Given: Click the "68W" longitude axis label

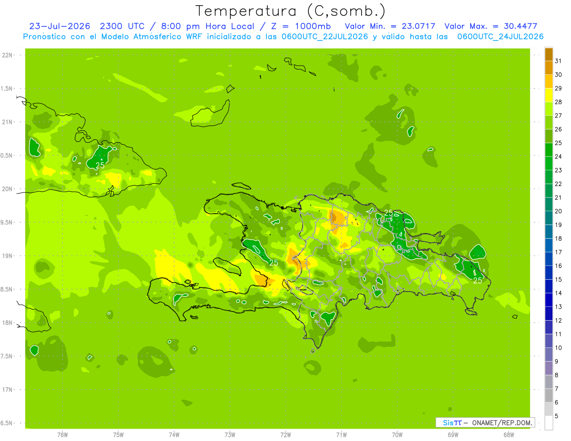Looking at the screenshot, I should pyautogui.click(x=509, y=435).
